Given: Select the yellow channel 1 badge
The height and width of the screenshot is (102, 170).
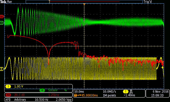Looking at the screenshot, I should pos(8,87).
